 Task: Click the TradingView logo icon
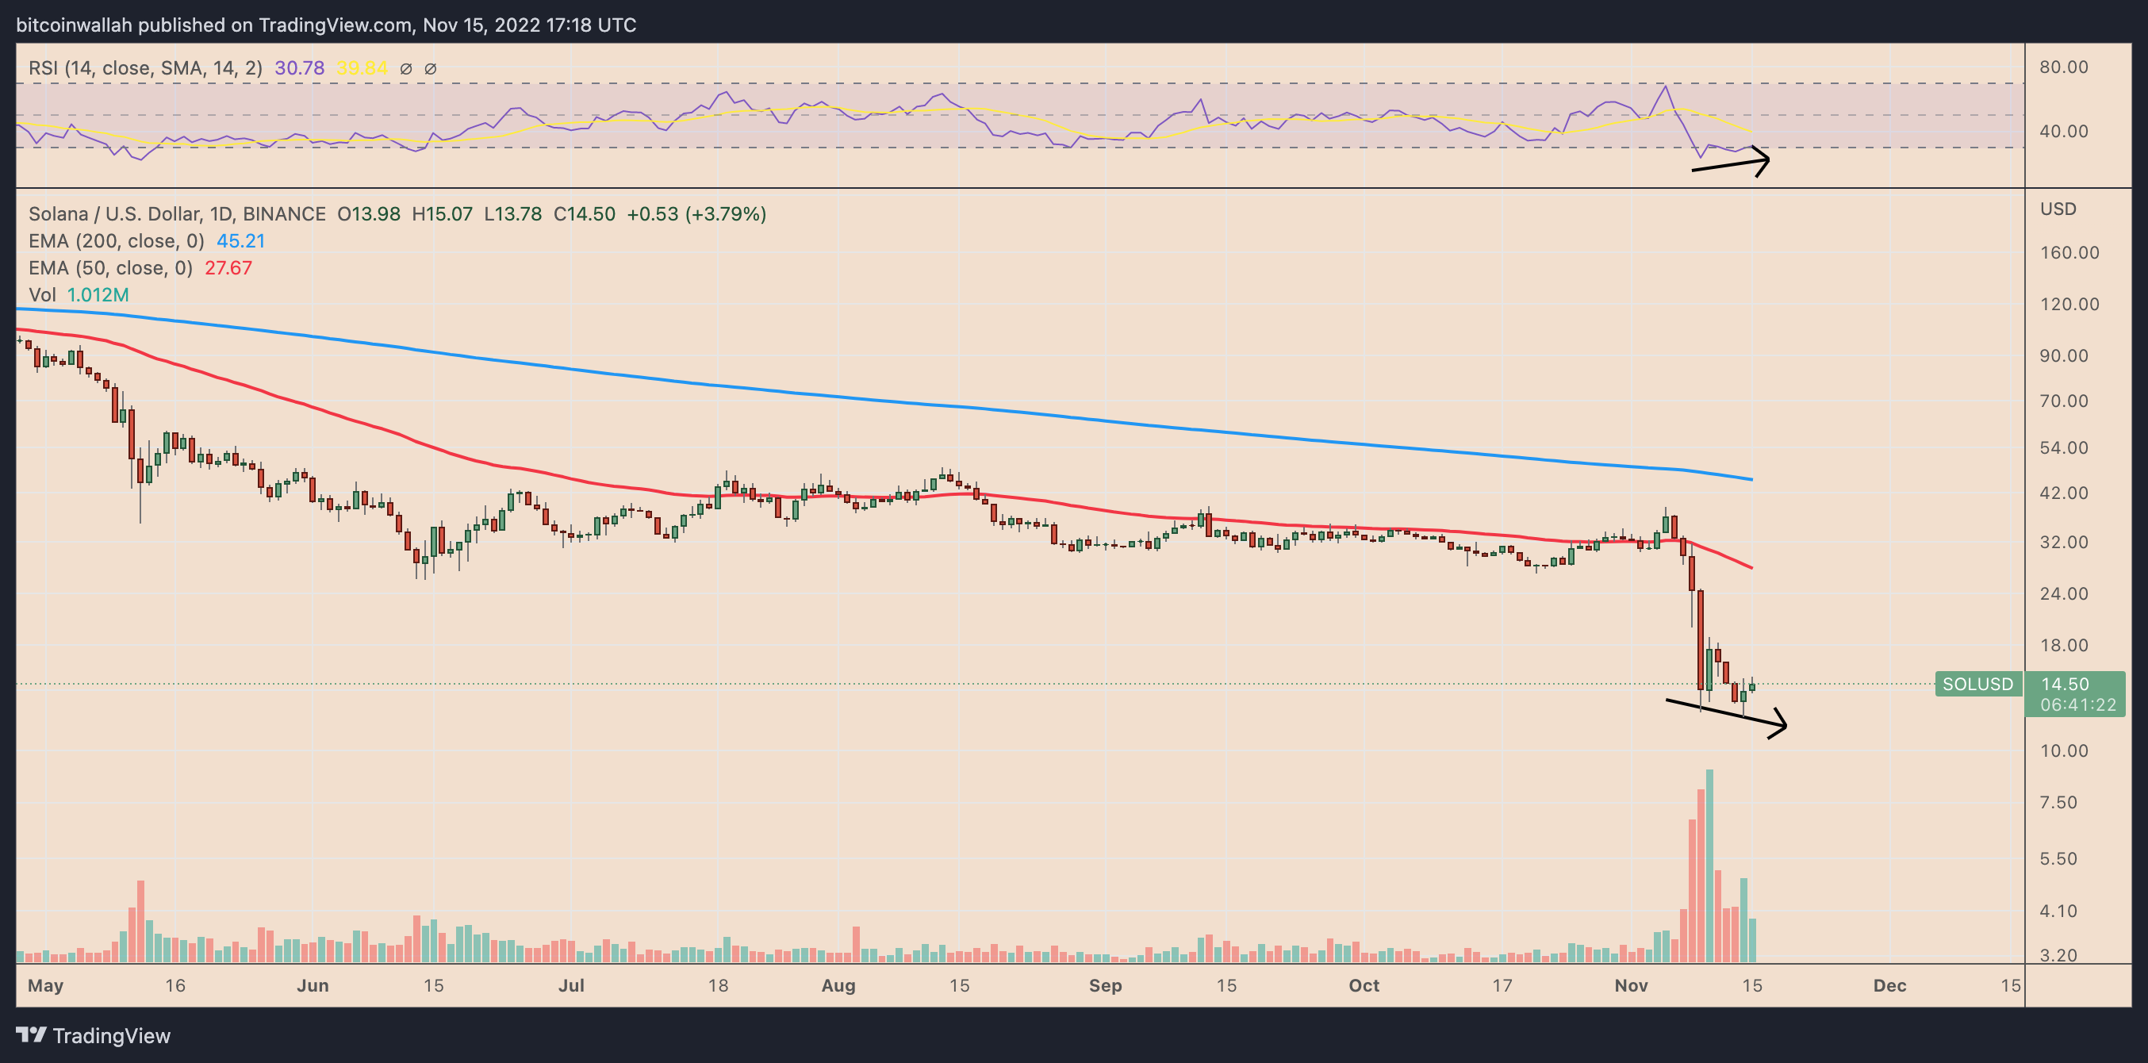(32, 1034)
